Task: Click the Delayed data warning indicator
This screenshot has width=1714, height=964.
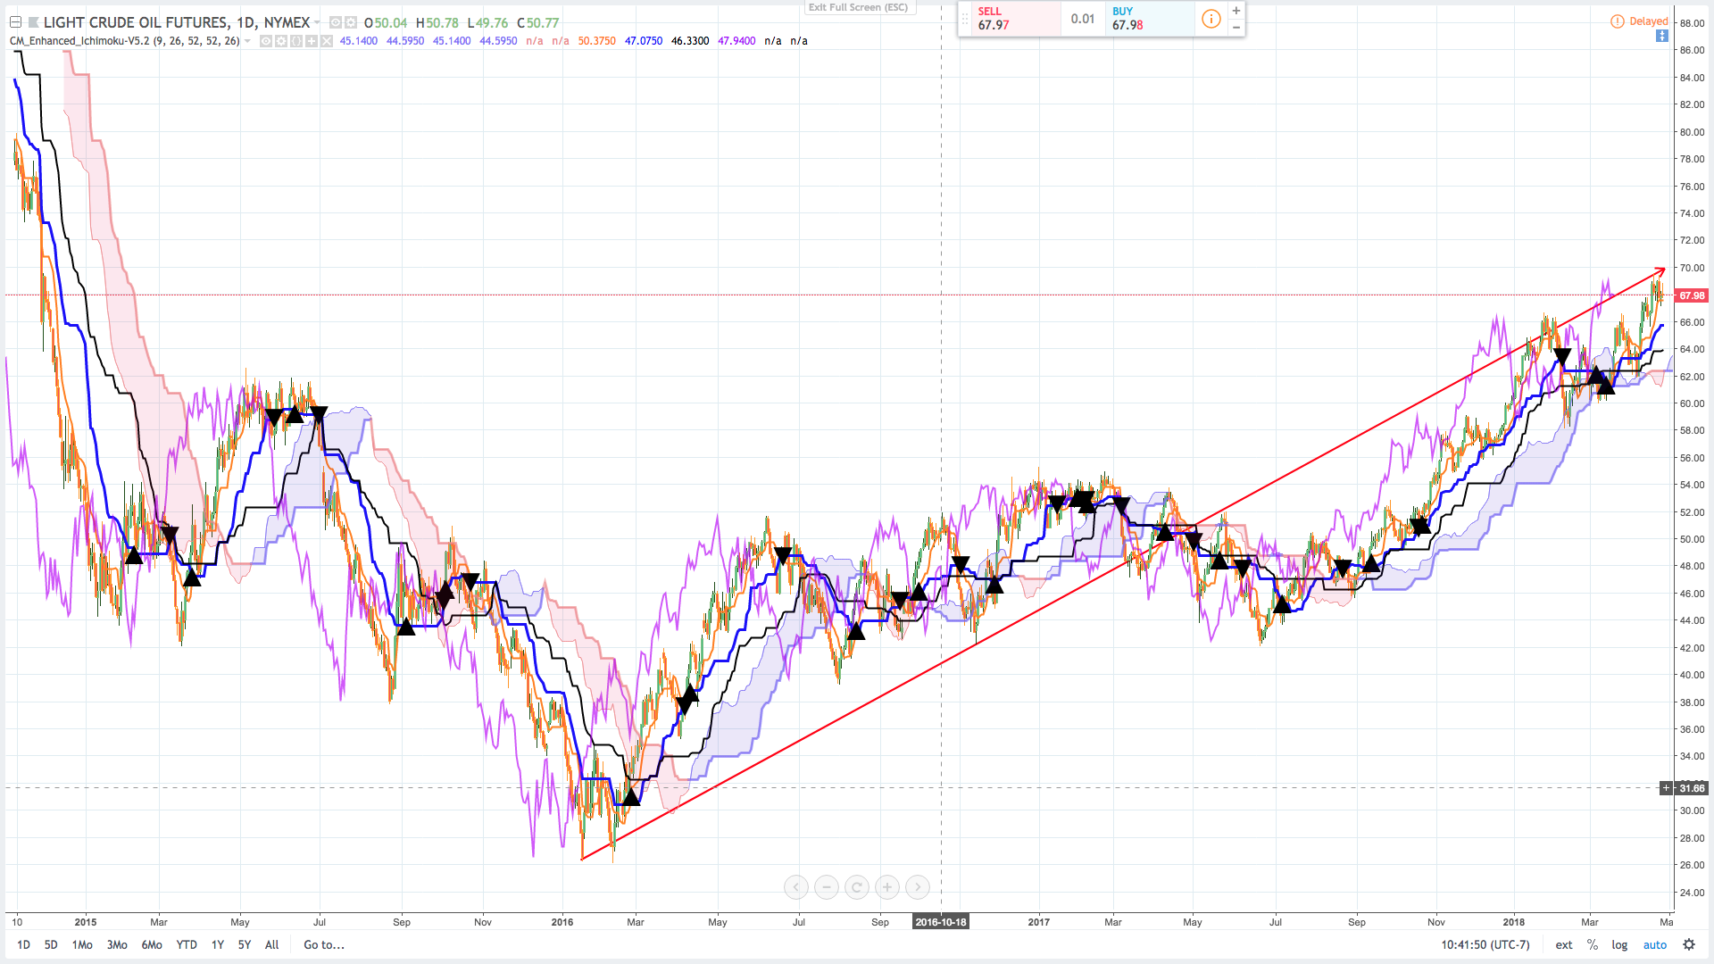Action: (1639, 21)
